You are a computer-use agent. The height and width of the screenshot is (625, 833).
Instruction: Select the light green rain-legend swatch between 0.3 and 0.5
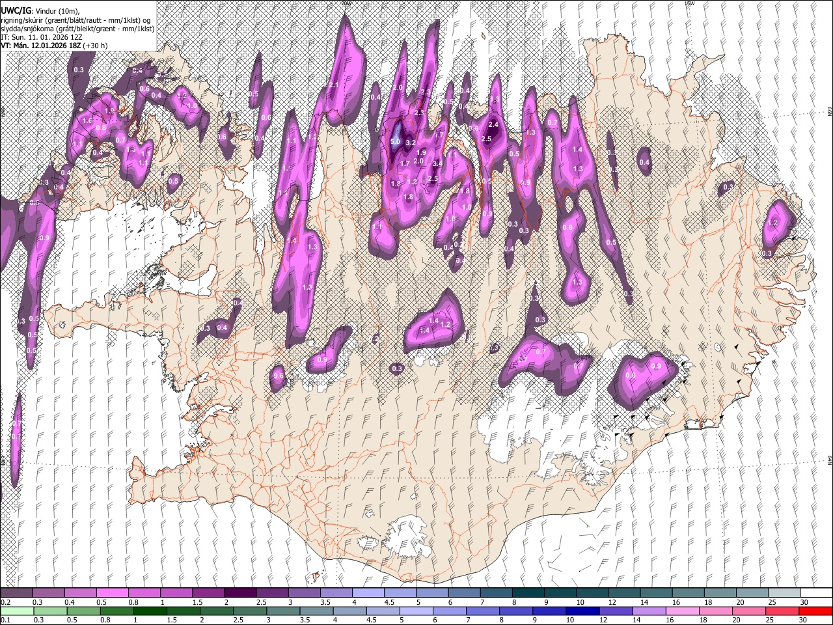pos(51,611)
